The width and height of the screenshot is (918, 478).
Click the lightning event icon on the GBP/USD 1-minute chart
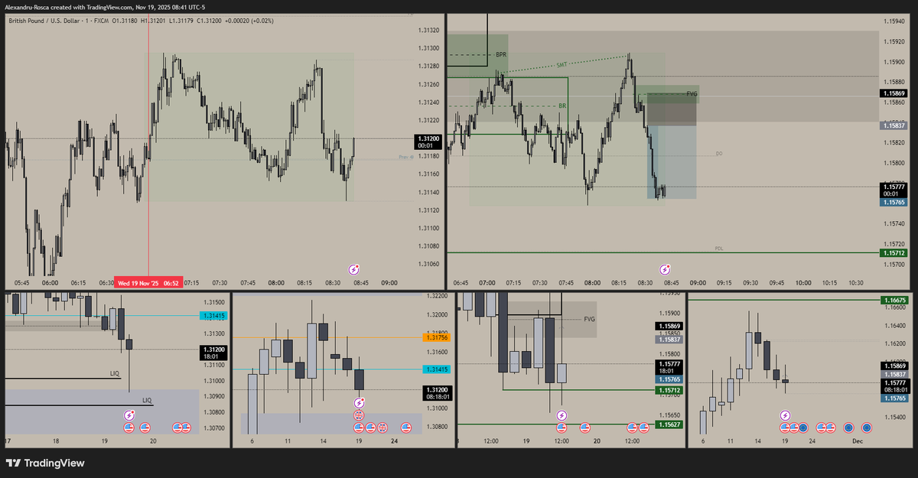click(355, 269)
